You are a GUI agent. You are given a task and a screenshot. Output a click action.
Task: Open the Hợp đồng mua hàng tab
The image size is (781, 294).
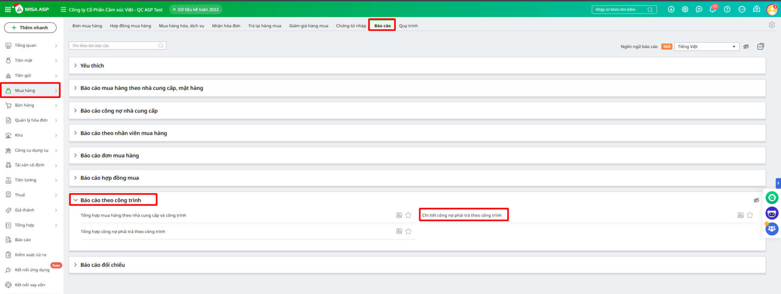pos(130,26)
